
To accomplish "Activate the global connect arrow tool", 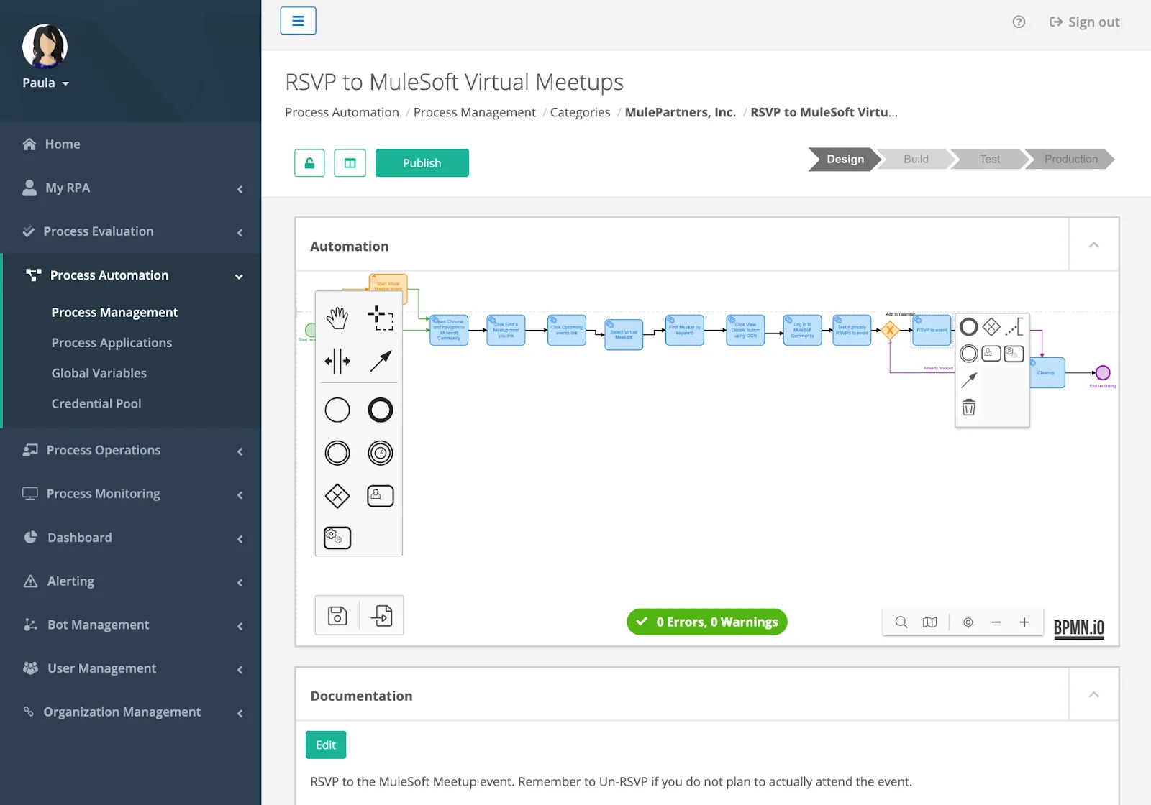I will point(381,361).
